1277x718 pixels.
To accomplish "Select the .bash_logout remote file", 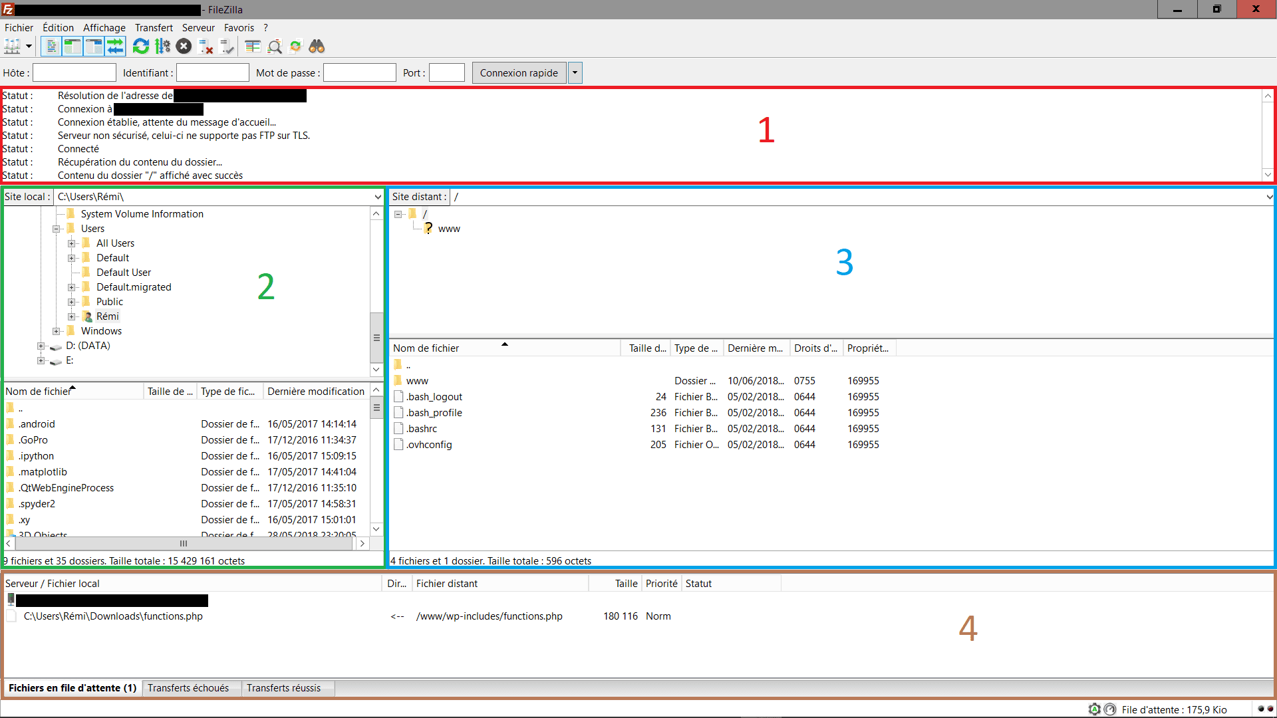I will 434,397.
